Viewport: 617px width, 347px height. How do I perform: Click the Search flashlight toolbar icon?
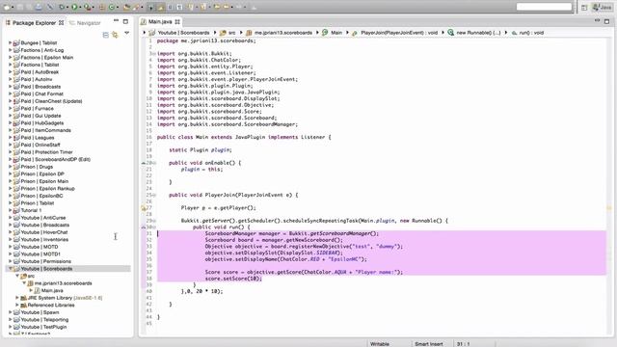pyautogui.click(x=136, y=7)
